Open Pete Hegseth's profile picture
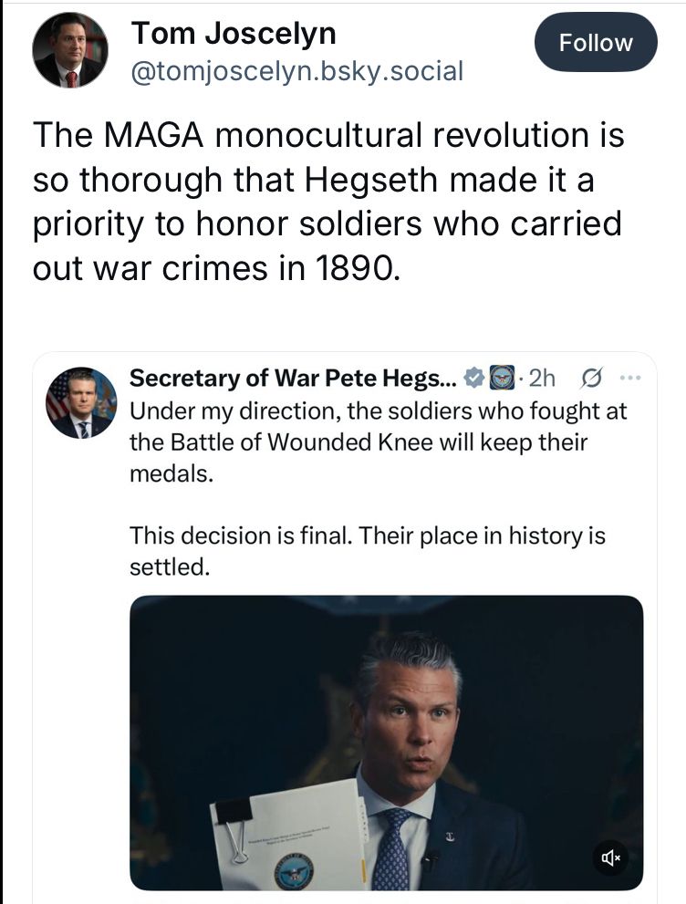Image resolution: width=686 pixels, height=904 pixels. click(81, 402)
